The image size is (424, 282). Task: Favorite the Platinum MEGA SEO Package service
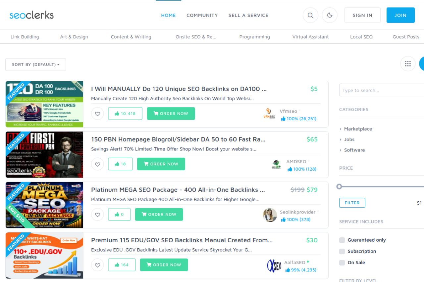(x=97, y=215)
